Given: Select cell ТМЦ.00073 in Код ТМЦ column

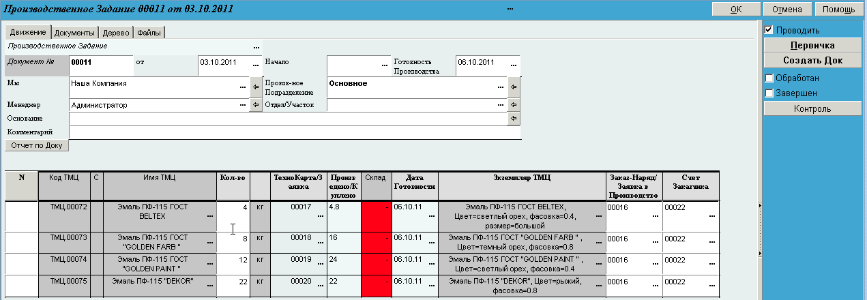Looking at the screenshot, I should point(64,242).
